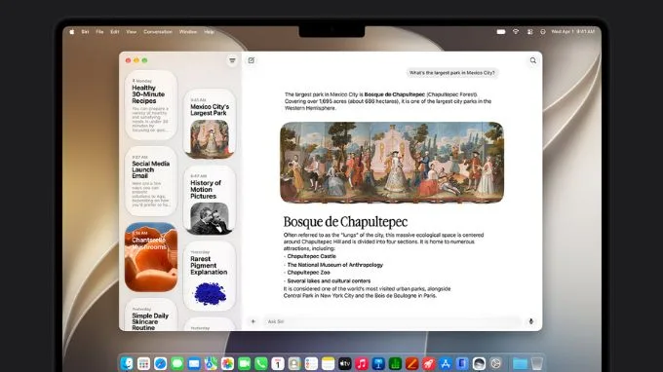Open Wi-Fi status menu
The image size is (663, 372).
tap(516, 32)
